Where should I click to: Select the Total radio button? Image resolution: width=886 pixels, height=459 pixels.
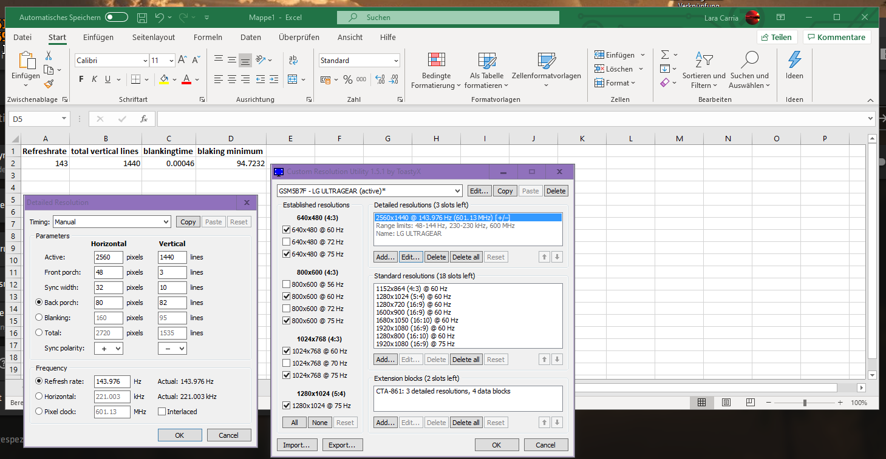pyautogui.click(x=39, y=333)
